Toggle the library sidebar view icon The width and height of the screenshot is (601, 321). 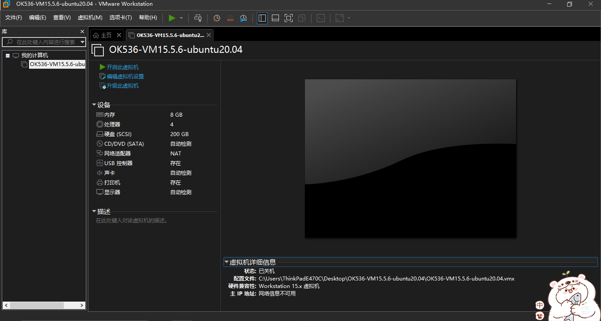262,18
